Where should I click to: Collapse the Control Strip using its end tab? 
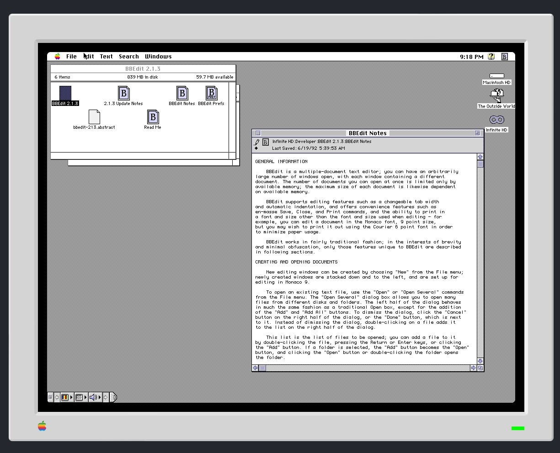coord(113,397)
